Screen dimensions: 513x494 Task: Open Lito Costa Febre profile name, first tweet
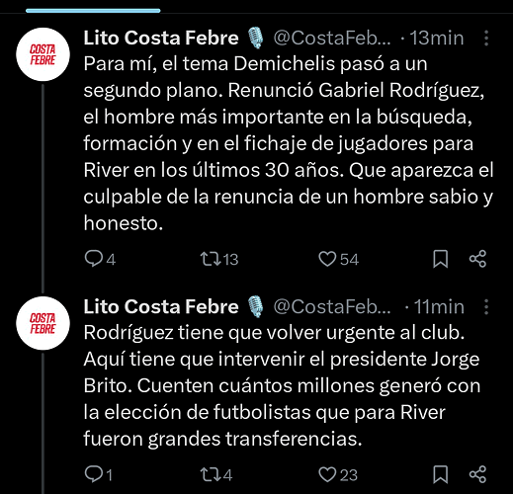pyautogui.click(x=161, y=38)
